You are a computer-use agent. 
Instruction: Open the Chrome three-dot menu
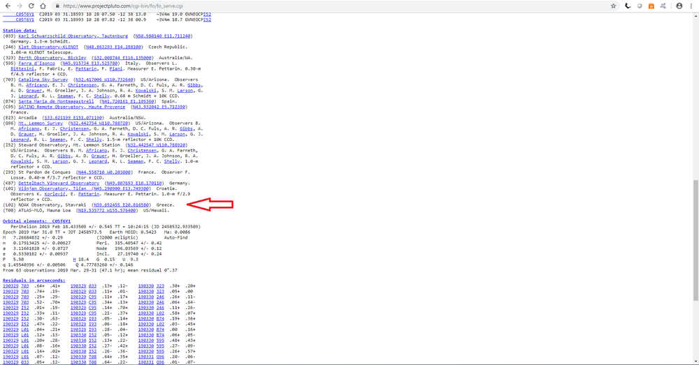coord(691,5)
